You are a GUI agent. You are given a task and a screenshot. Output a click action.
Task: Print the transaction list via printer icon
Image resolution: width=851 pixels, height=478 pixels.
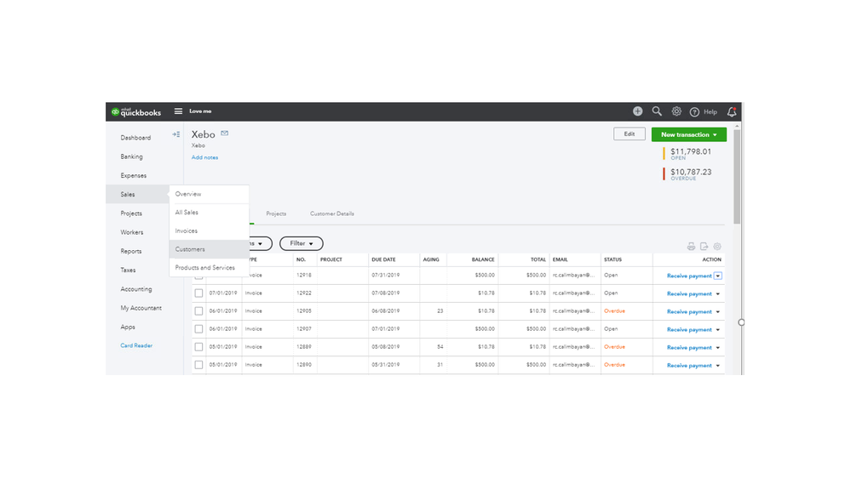click(691, 247)
